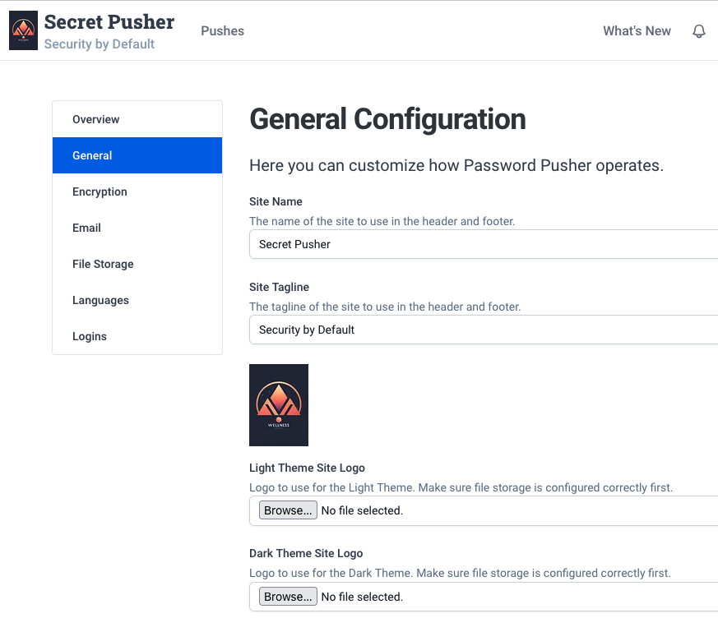
Task: Browse for a Dark Theme Site Logo
Action: coord(287,597)
